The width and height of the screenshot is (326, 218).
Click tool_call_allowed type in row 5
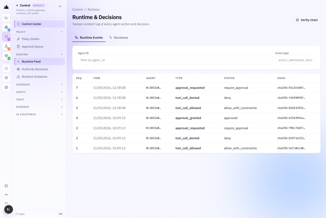[188, 108]
